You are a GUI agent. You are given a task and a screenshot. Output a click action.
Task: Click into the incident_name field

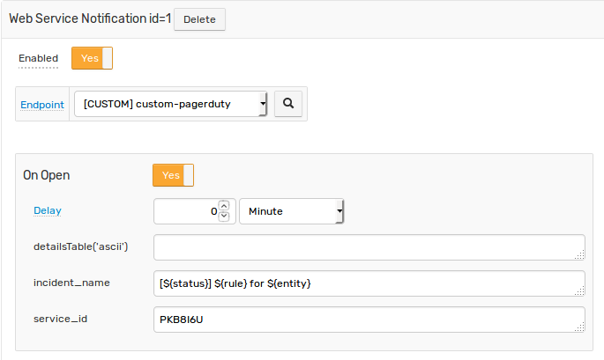(369, 283)
